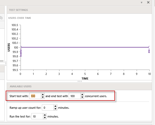Increase the 'Start test with' user count
155x125 pixels.
43,95
